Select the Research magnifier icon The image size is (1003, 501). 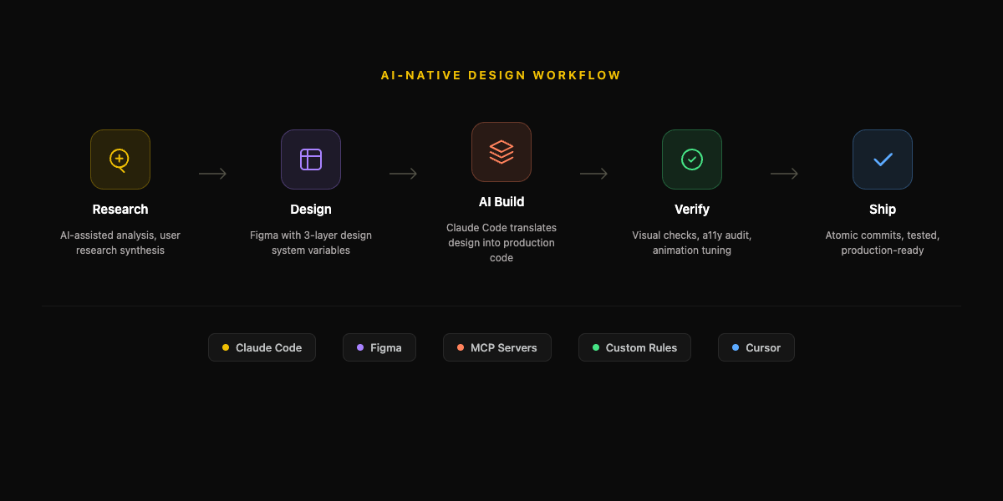[x=120, y=159]
